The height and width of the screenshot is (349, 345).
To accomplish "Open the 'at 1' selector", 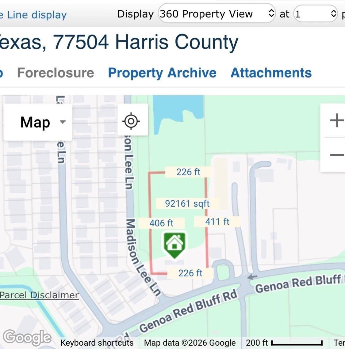I will (x=316, y=14).
